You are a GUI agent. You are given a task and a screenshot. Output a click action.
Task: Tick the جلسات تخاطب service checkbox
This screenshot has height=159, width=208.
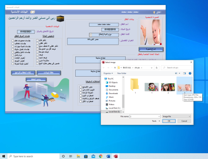coord(12,43)
